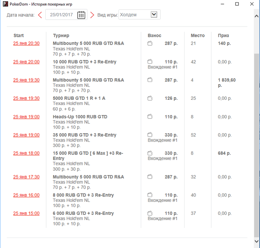Click the PokerDom logo in the title bar
The width and height of the screenshot is (260, 248).
coord(6,4)
